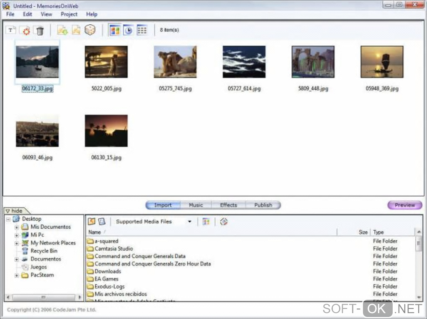
Task: Click the dice shuffle icon
Action: [90, 30]
